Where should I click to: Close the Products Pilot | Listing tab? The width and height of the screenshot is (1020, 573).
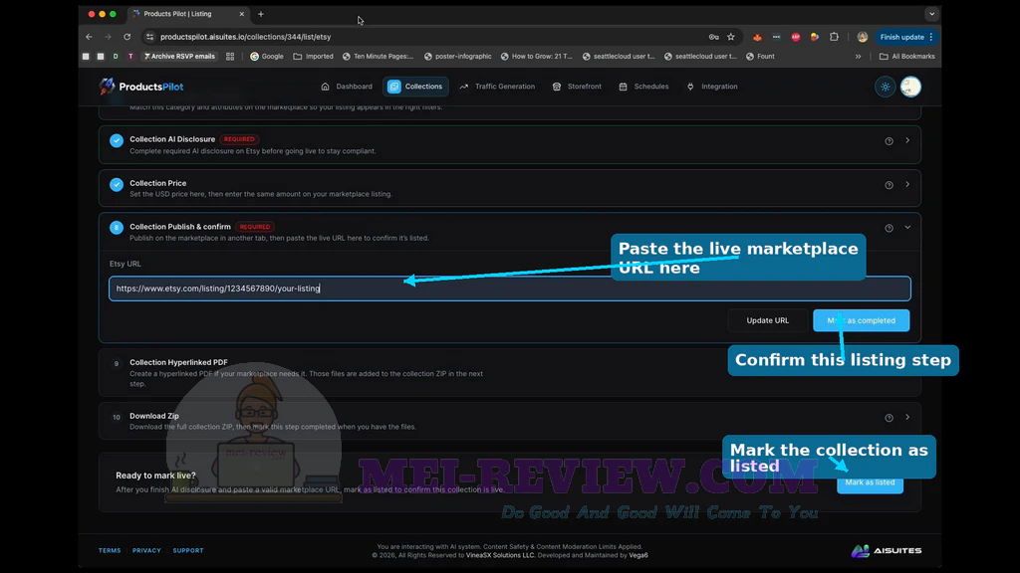241,14
